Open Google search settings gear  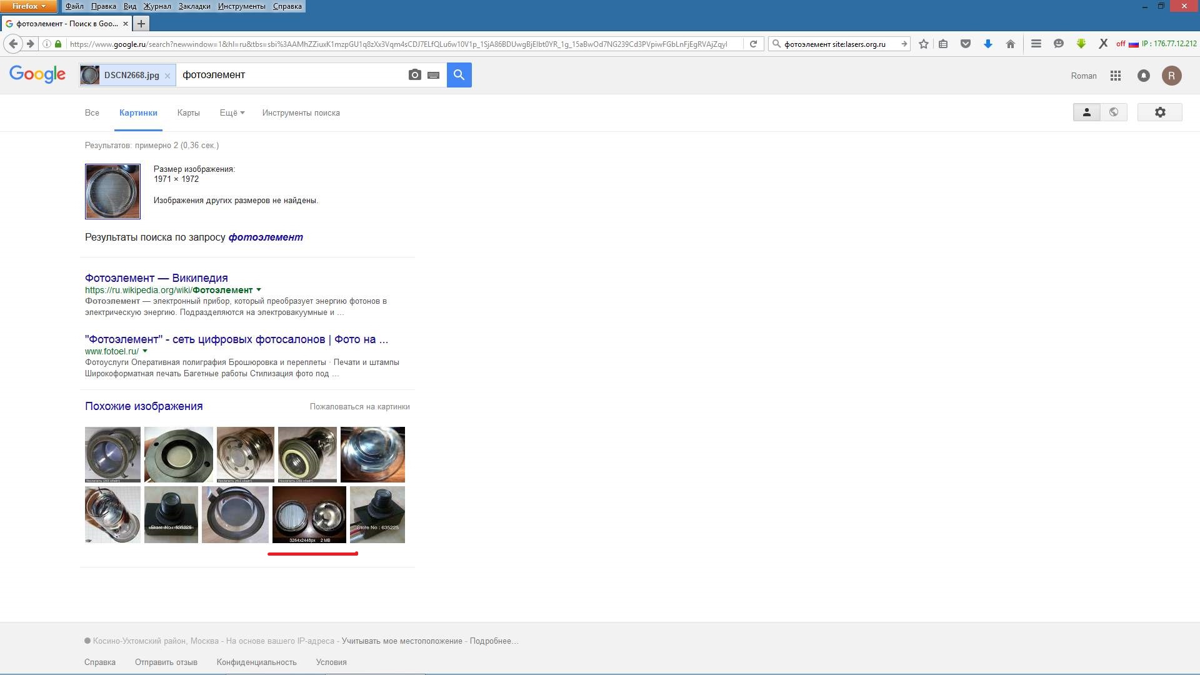coord(1160,112)
